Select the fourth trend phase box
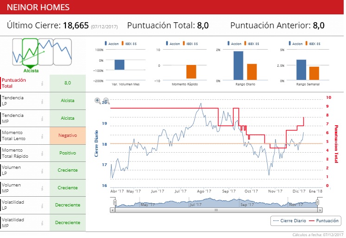 point(63,51)
